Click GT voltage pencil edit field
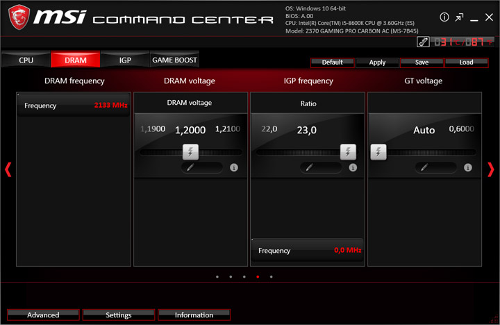 (x=435, y=167)
